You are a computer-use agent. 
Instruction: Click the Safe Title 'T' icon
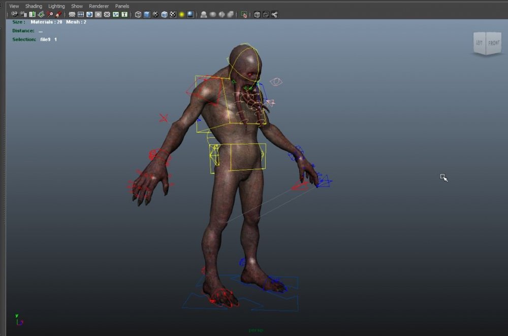click(124, 14)
